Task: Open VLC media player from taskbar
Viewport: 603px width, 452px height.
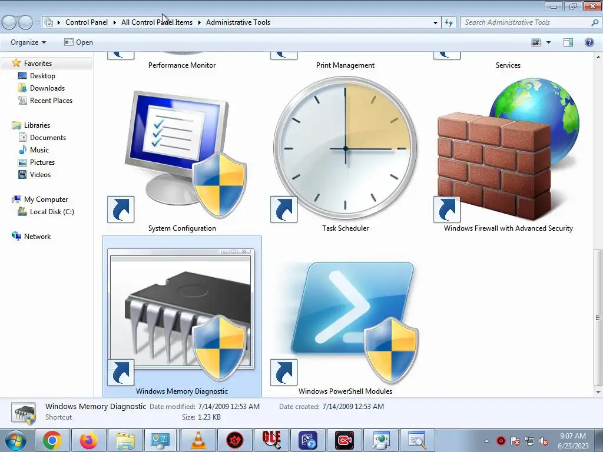Action: tap(198, 440)
